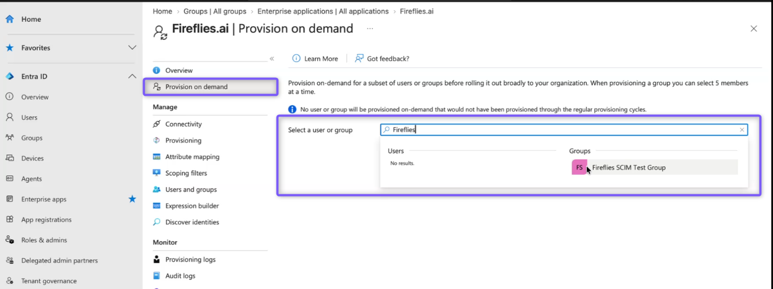Click the Fireflies.ai provisioning page title icon
This screenshot has width=773, height=289.
coord(160,31)
